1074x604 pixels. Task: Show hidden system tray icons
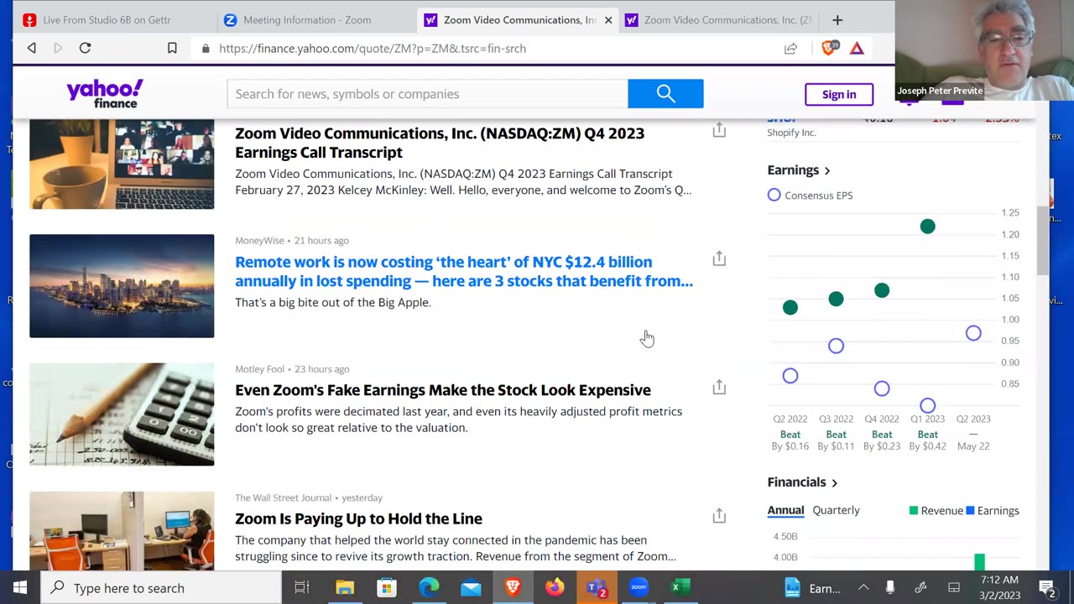(863, 587)
